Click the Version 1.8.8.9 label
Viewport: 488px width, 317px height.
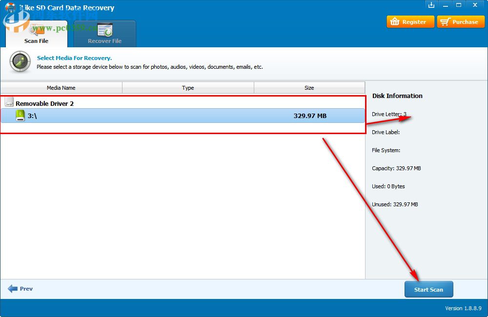click(x=463, y=308)
